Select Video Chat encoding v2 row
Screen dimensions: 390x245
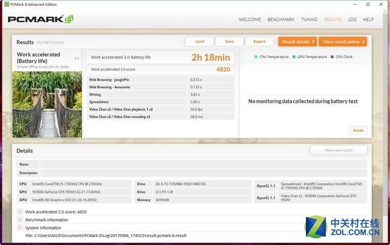pos(161,117)
